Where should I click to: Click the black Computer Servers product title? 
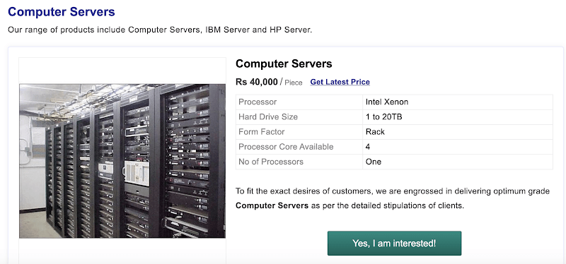[284, 64]
